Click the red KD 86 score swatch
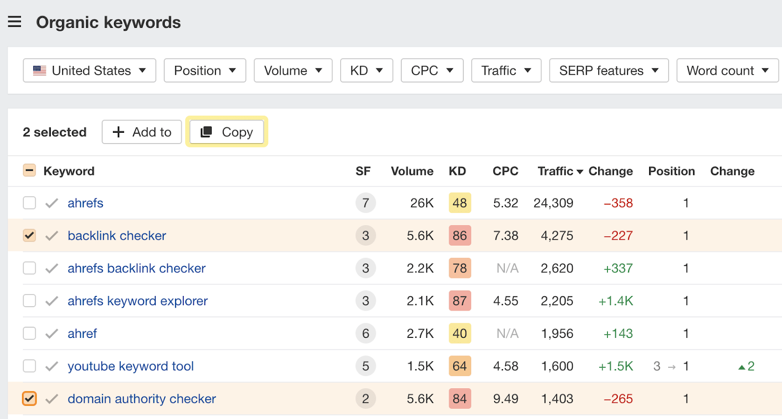 click(459, 236)
